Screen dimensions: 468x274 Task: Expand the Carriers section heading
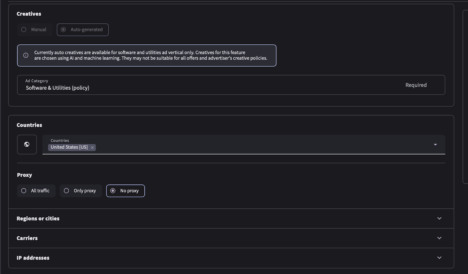(27, 238)
